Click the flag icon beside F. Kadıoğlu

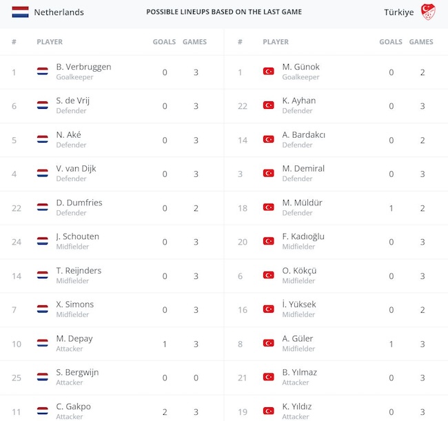(269, 241)
